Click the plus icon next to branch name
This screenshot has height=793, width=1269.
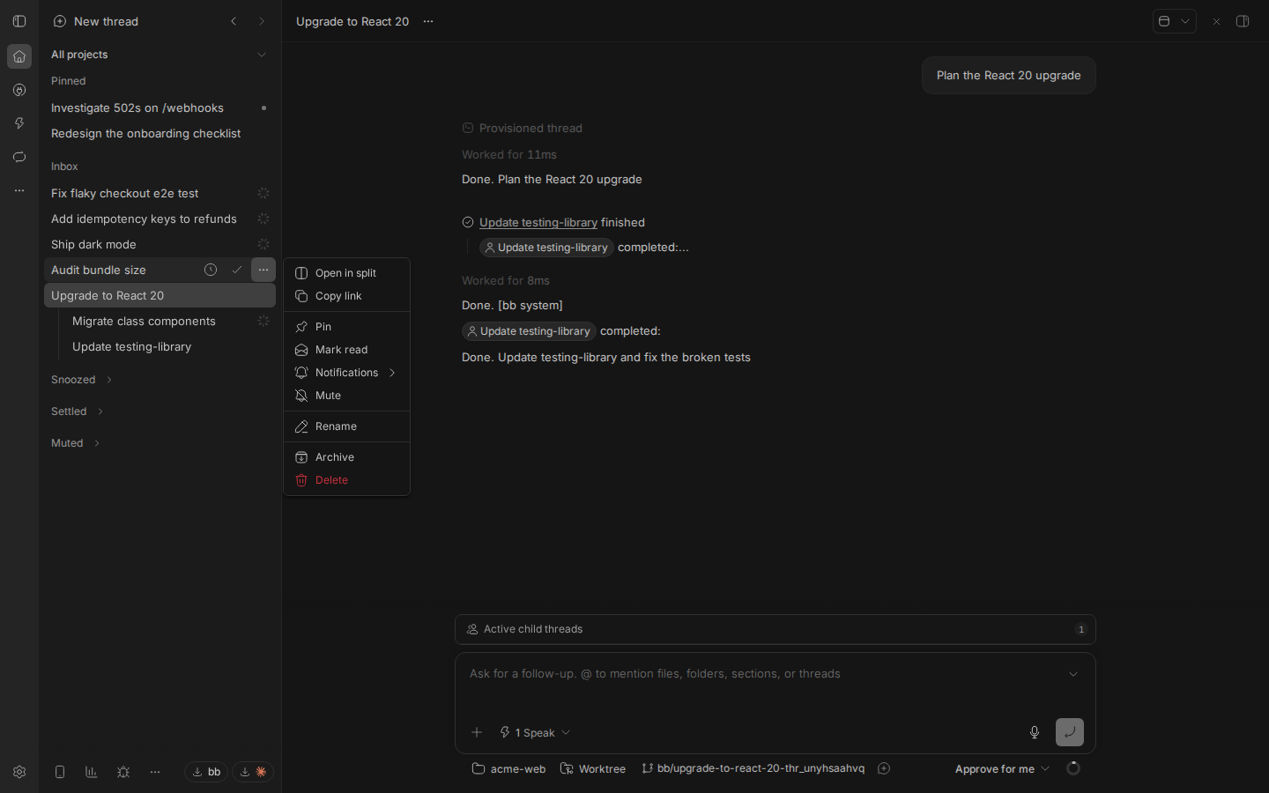[x=884, y=768]
